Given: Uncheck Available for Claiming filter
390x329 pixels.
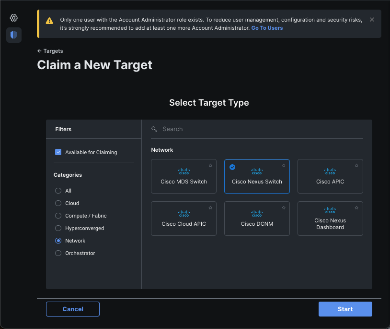Looking at the screenshot, I should [x=58, y=152].
